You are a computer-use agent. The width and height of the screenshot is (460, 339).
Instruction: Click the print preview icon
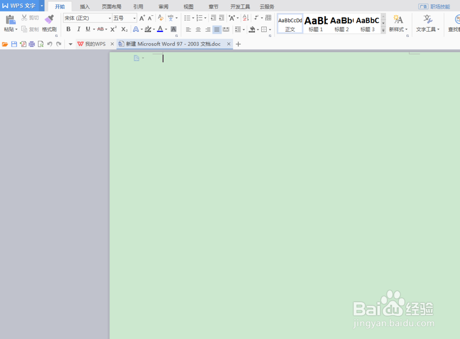[41, 44]
